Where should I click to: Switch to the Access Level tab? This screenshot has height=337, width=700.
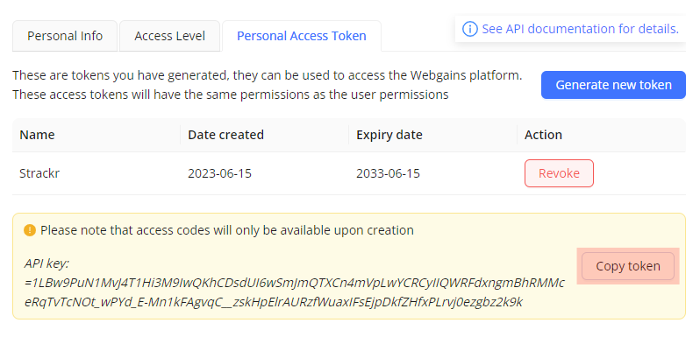coord(169,36)
